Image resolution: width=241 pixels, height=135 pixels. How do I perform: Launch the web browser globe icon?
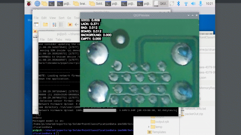[37, 3]
